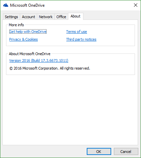The width and height of the screenshot is (141, 158).
Task: Dismiss the dialog with the Cancel button
Action: point(126,152)
